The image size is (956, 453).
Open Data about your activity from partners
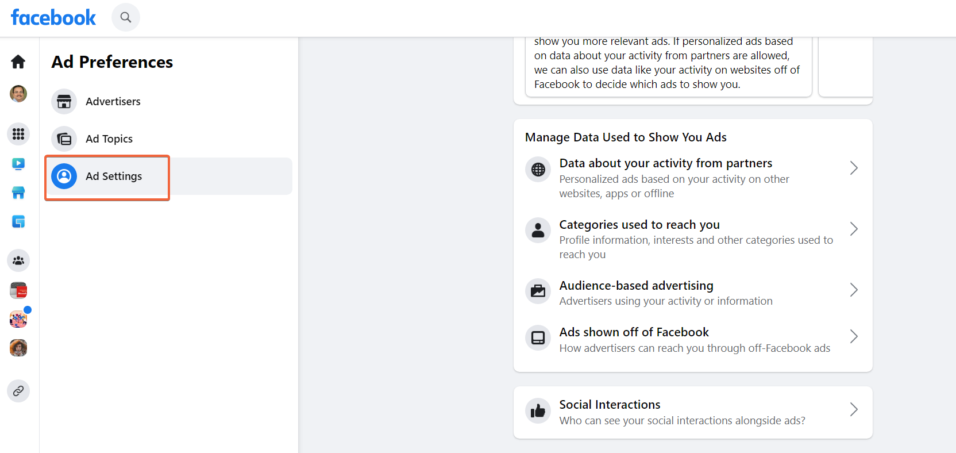[x=693, y=178]
